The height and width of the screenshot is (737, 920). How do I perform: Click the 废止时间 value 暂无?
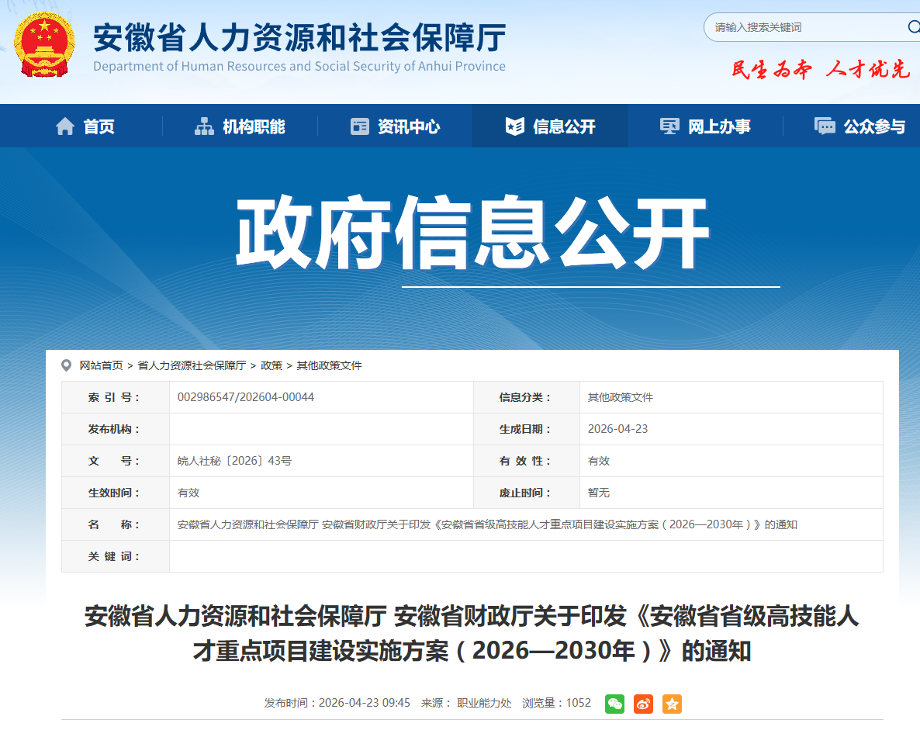point(599,493)
